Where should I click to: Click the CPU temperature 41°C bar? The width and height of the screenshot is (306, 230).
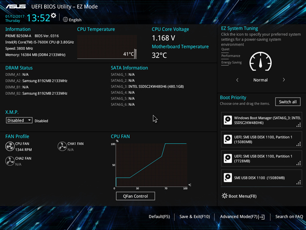coord(135,54)
